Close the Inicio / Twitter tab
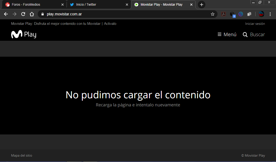 pyautogui.click(x=127, y=5)
